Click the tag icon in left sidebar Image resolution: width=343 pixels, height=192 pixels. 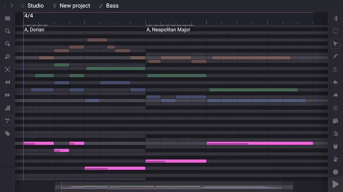click(x=8, y=133)
